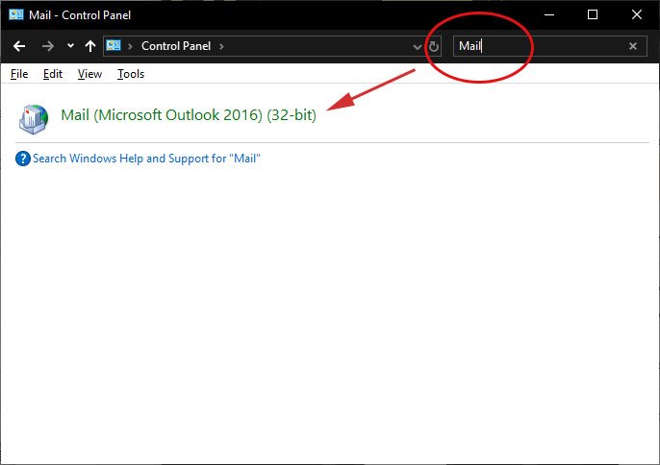Go back with the Back arrow
This screenshot has height=465, width=660.
(x=19, y=46)
